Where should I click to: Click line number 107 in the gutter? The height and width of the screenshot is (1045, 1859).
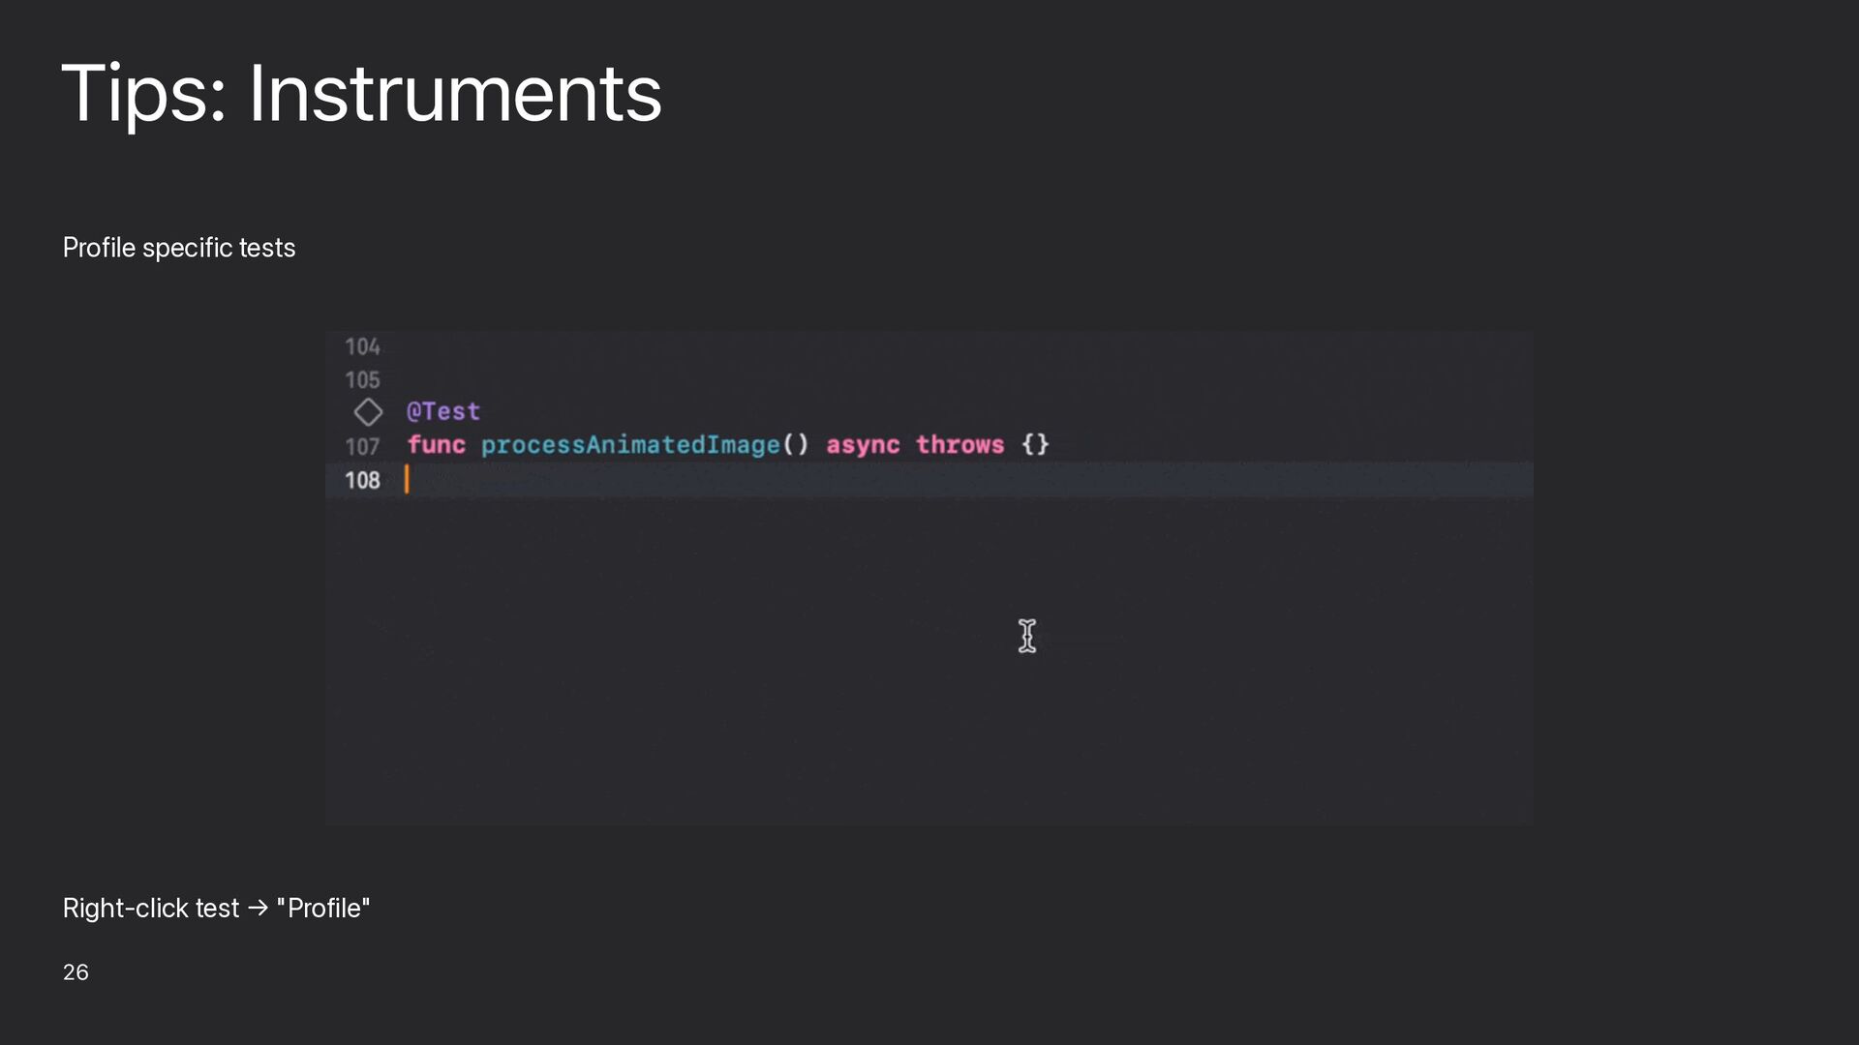coord(362,447)
